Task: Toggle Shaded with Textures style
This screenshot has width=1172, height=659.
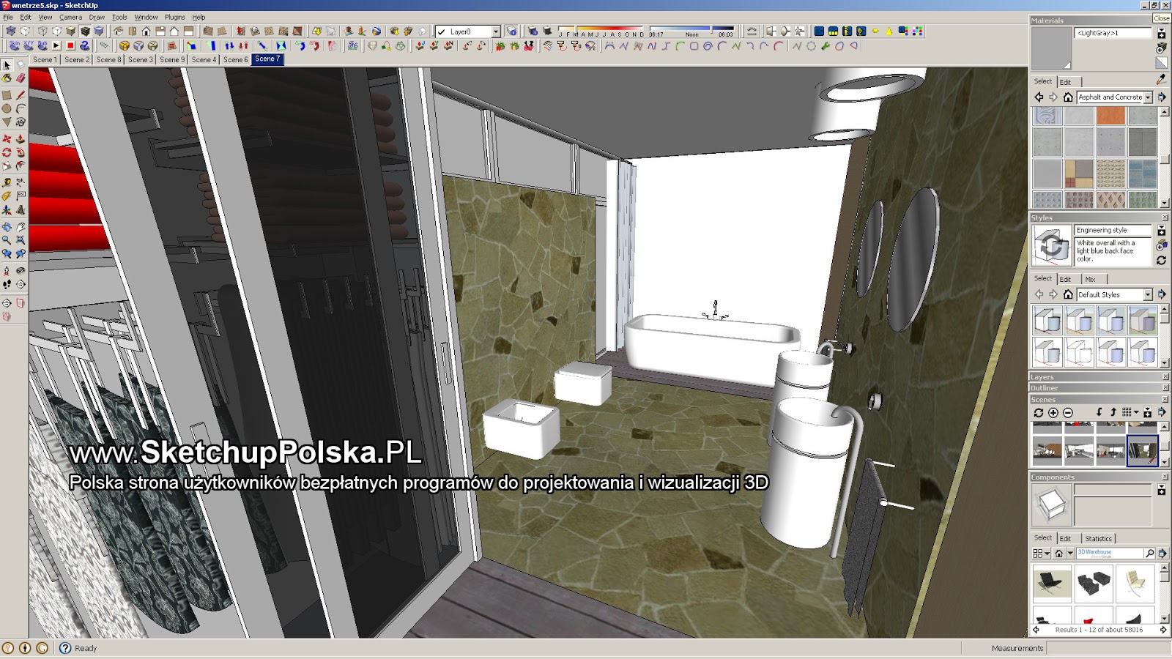Action: (x=85, y=31)
